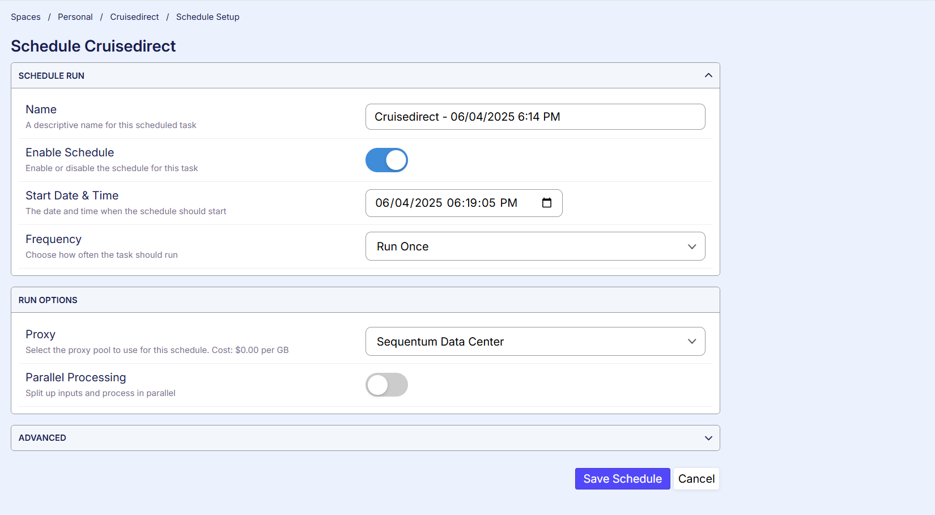
Task: Go to Spaces breadcrumb link
Action: [25, 17]
